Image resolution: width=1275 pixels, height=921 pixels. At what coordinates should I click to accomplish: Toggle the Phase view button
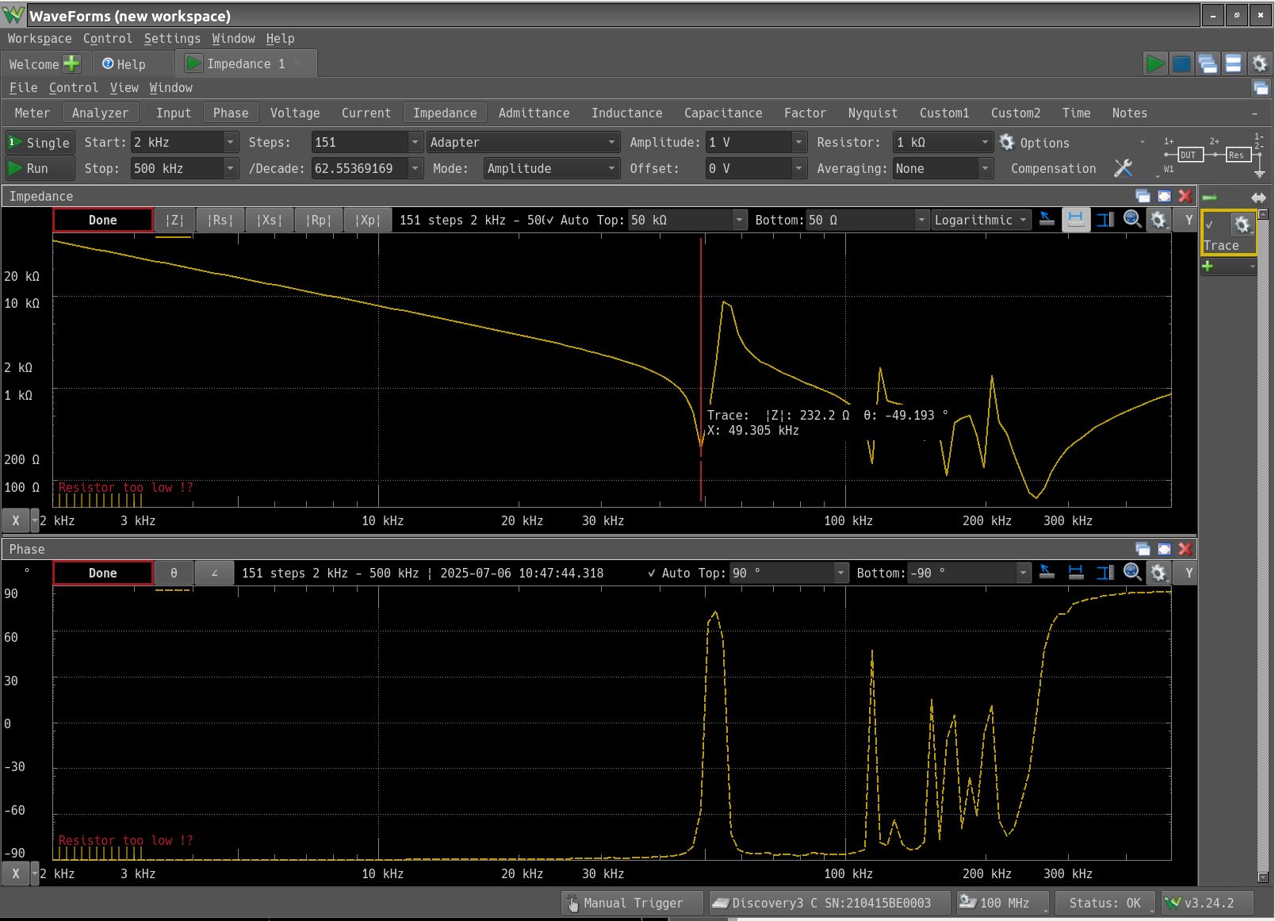[231, 113]
